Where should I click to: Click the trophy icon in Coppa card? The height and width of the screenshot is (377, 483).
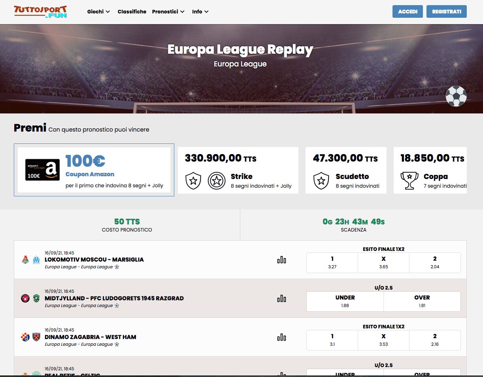click(x=409, y=181)
